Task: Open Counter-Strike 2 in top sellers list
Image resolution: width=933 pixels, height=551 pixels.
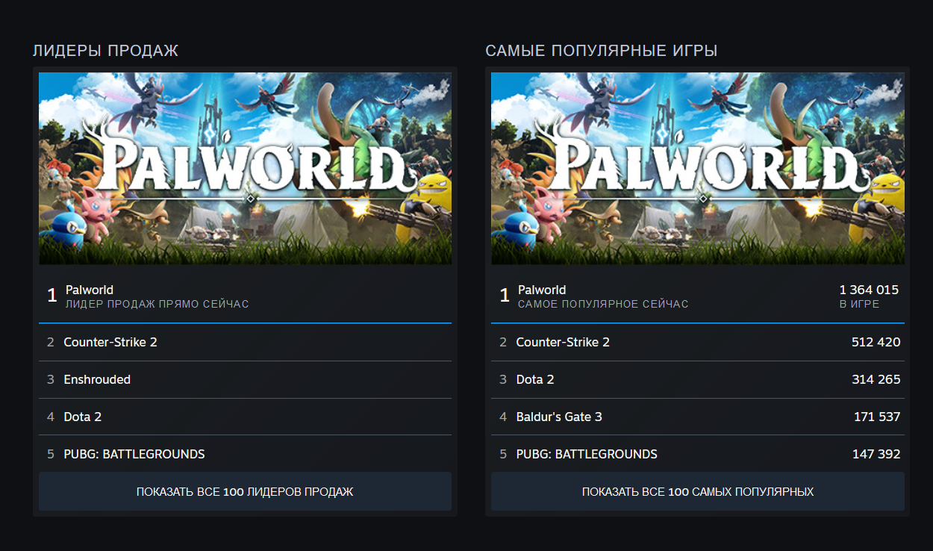Action: click(x=245, y=342)
